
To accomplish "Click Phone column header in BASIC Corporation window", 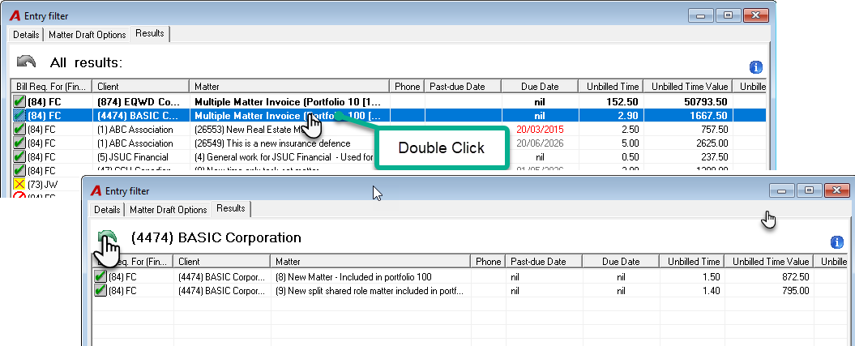I will pyautogui.click(x=488, y=262).
